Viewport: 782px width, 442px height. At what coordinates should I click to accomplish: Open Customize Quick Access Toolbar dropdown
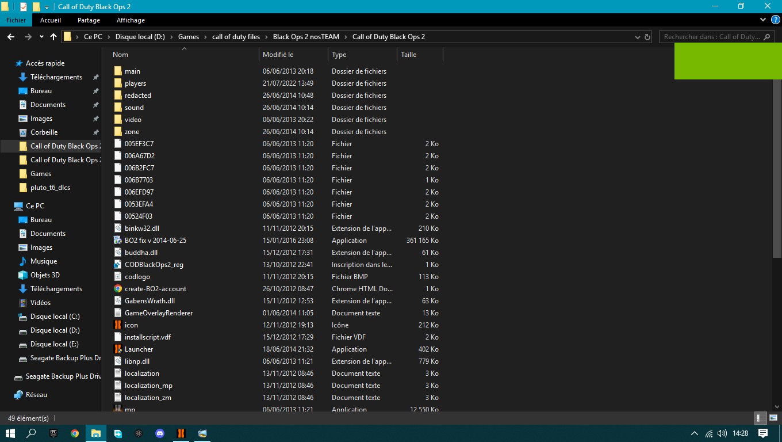point(47,7)
